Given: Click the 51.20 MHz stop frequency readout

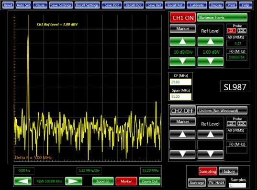Looking at the screenshot, I should 150,170.
